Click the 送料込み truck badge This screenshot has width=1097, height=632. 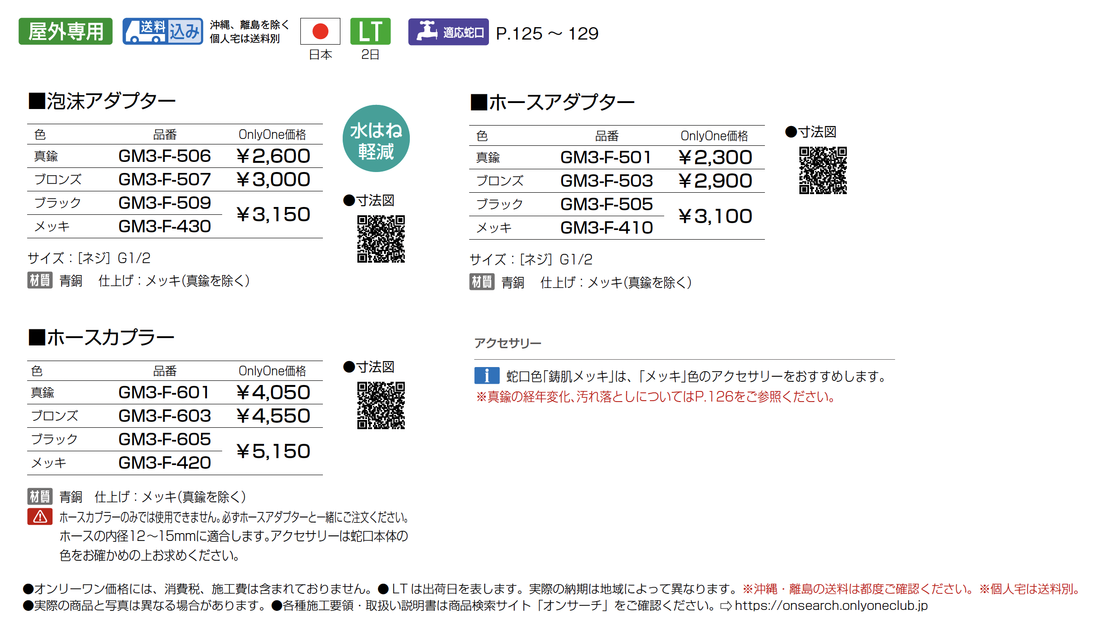pyautogui.click(x=162, y=31)
